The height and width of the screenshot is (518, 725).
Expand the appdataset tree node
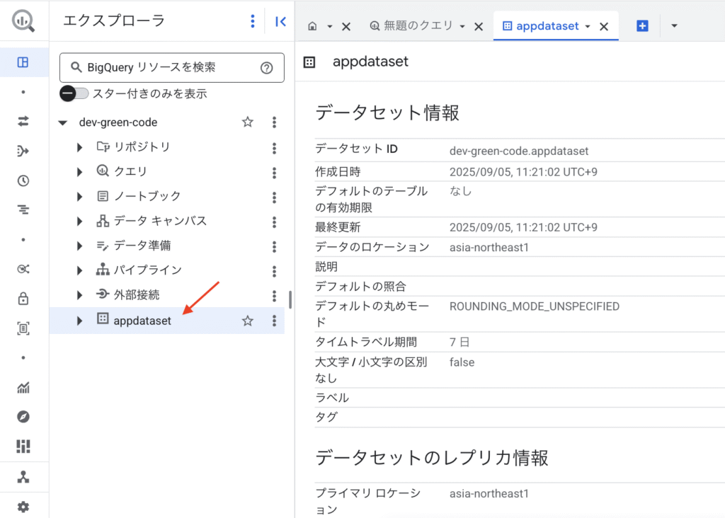click(80, 321)
